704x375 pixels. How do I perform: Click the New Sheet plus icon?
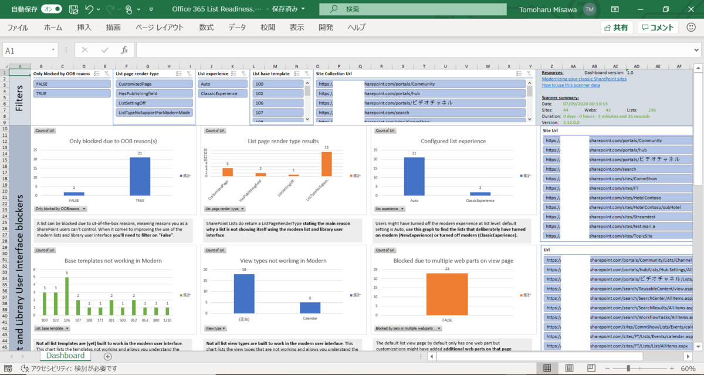tap(107, 356)
